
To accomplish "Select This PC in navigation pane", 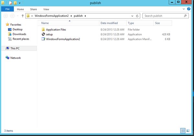I will tap(16, 48).
